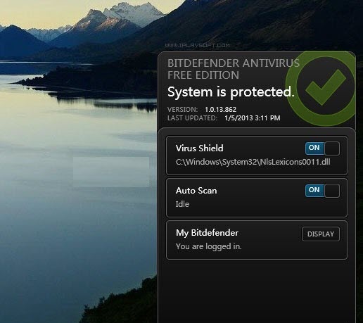The height and width of the screenshot is (323, 363).
Task: Click the last updated date 1/5/2013 3:11 PM
Action: 253,118
